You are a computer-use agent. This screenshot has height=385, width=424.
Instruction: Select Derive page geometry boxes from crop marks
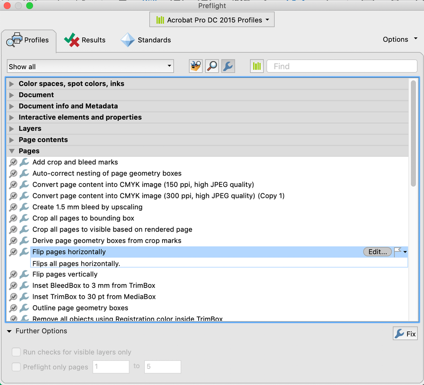(x=107, y=240)
